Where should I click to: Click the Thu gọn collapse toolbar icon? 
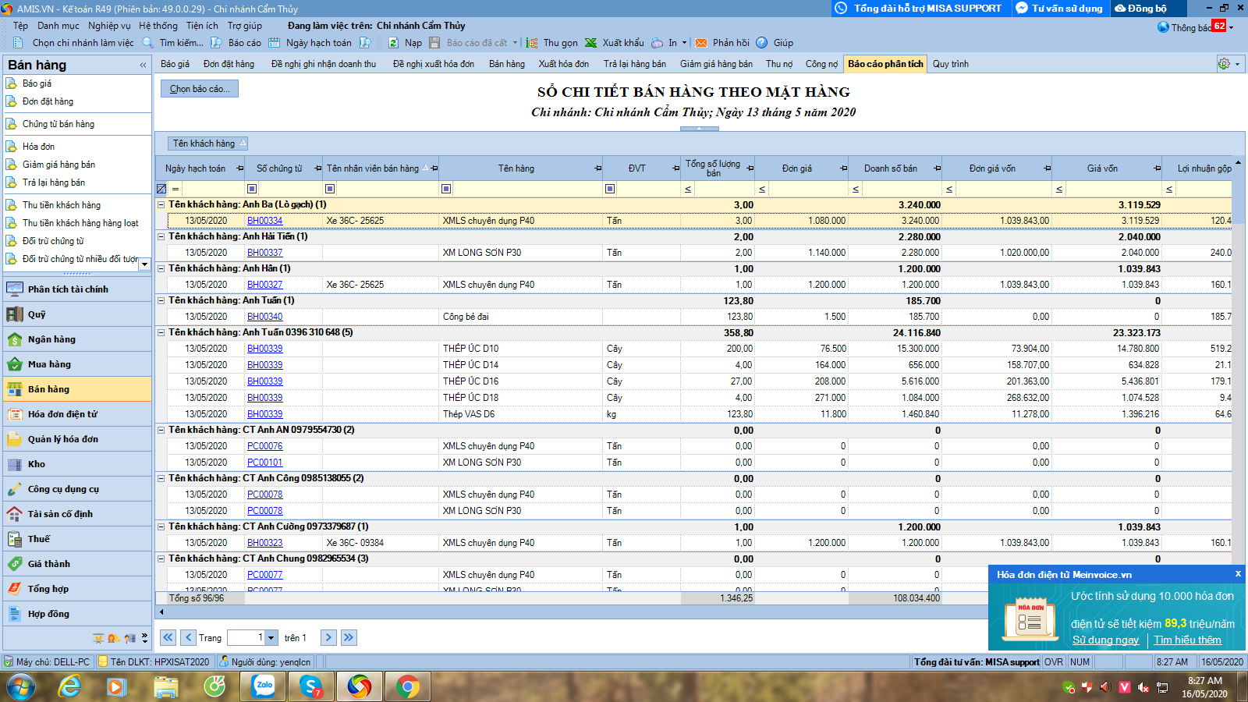(532, 43)
